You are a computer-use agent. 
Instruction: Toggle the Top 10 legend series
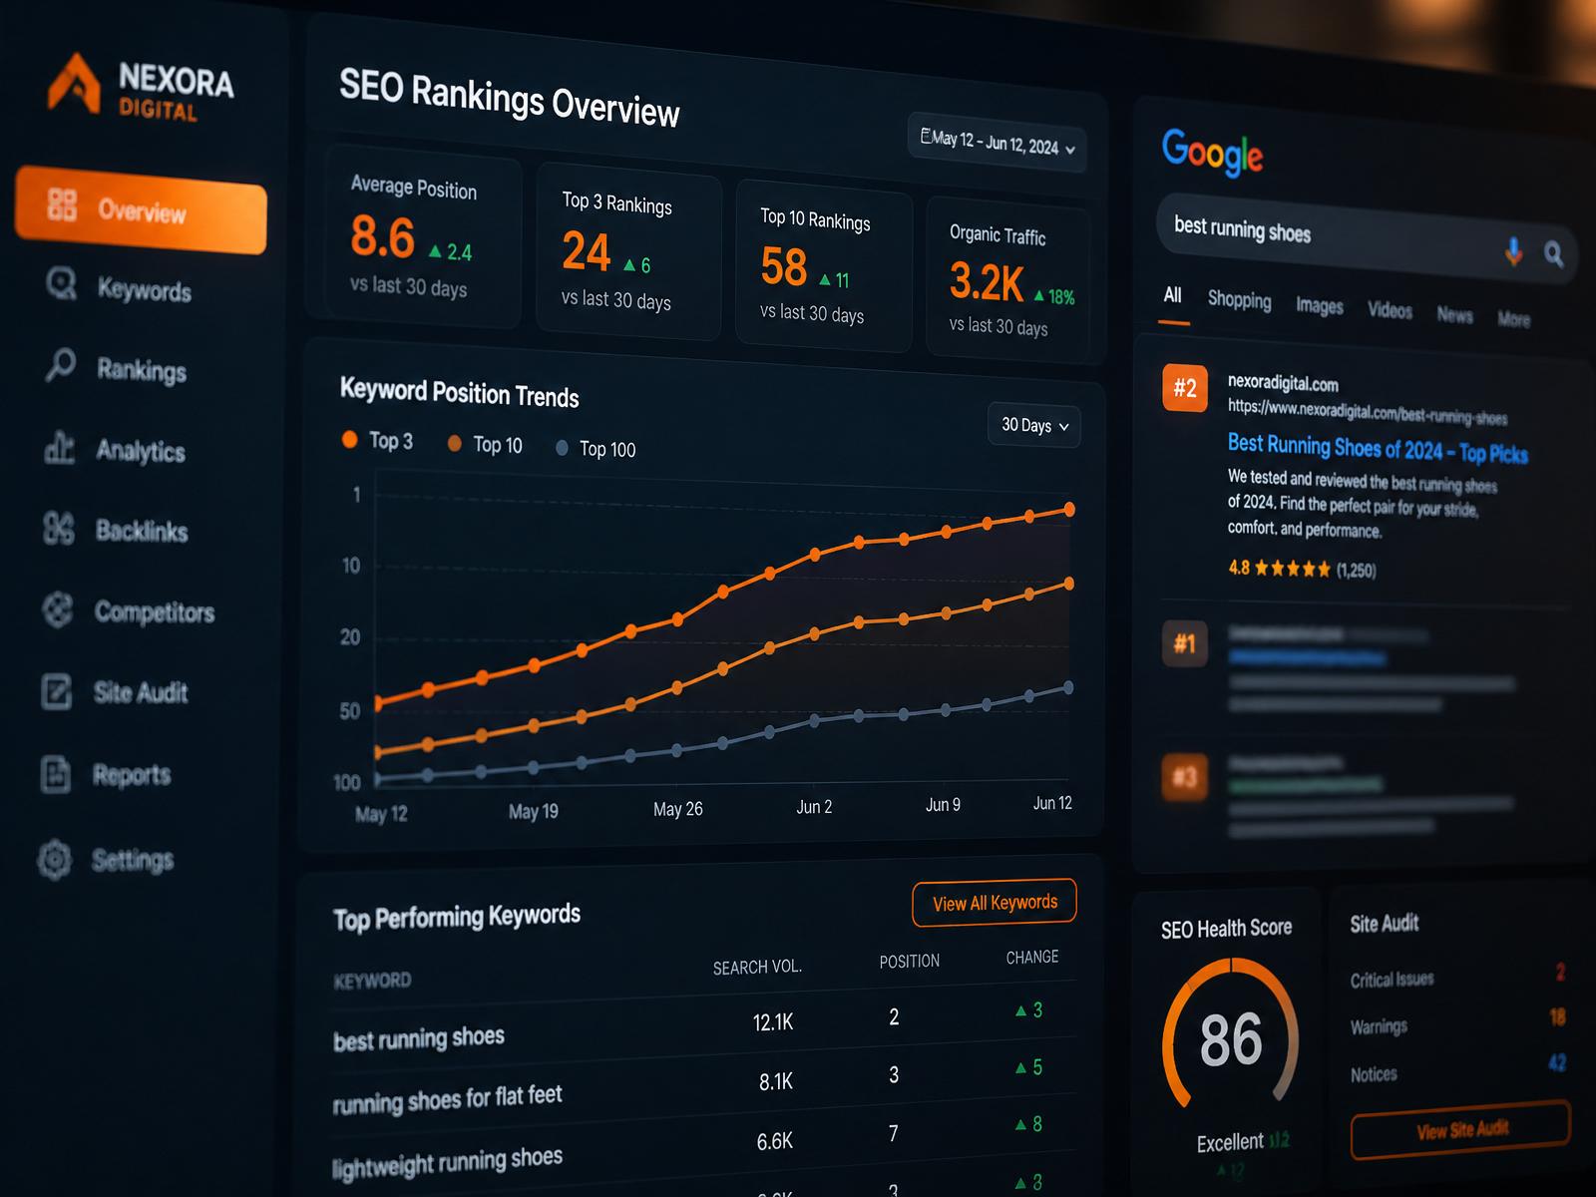[x=485, y=444]
